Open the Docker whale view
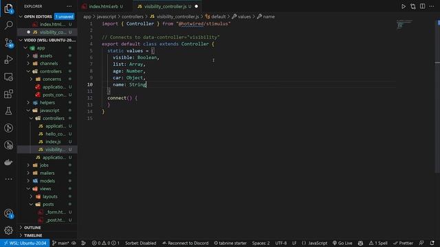440x247 pixels. (x=8, y=162)
